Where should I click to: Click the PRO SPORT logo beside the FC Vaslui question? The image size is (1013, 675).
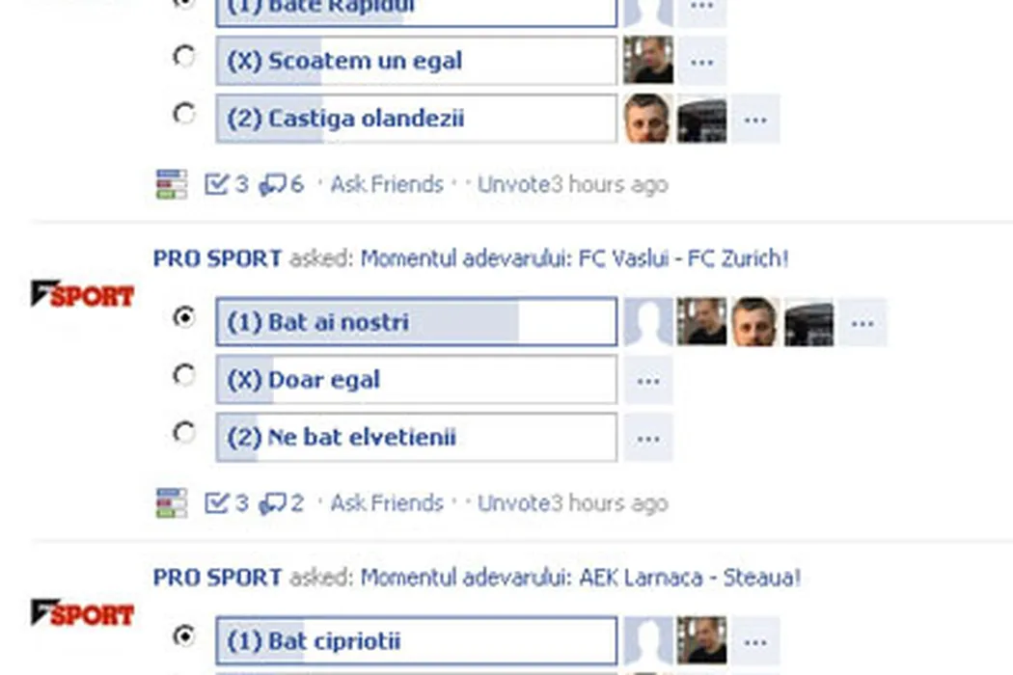click(x=82, y=294)
